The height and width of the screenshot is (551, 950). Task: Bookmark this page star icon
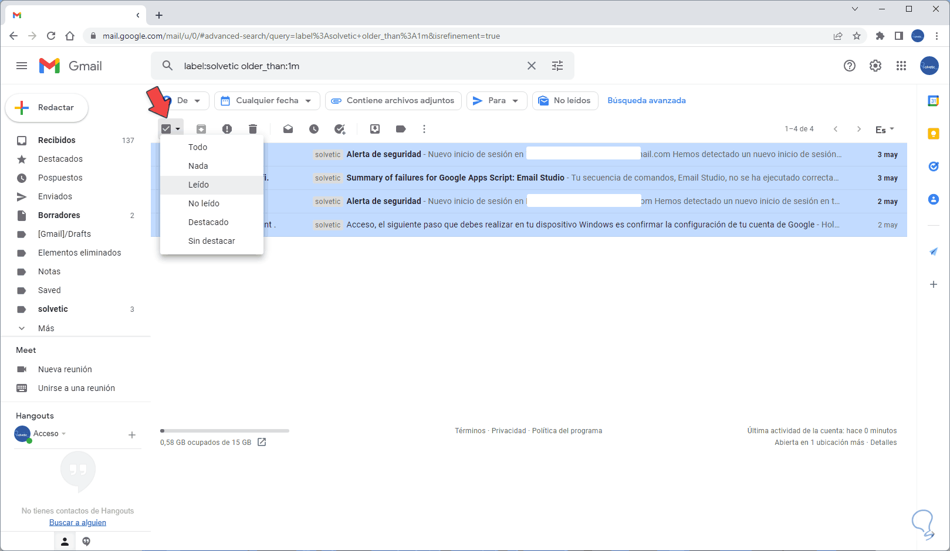click(857, 36)
